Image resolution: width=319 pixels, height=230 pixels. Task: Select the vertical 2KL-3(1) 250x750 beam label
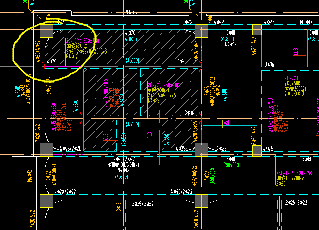point(270,115)
